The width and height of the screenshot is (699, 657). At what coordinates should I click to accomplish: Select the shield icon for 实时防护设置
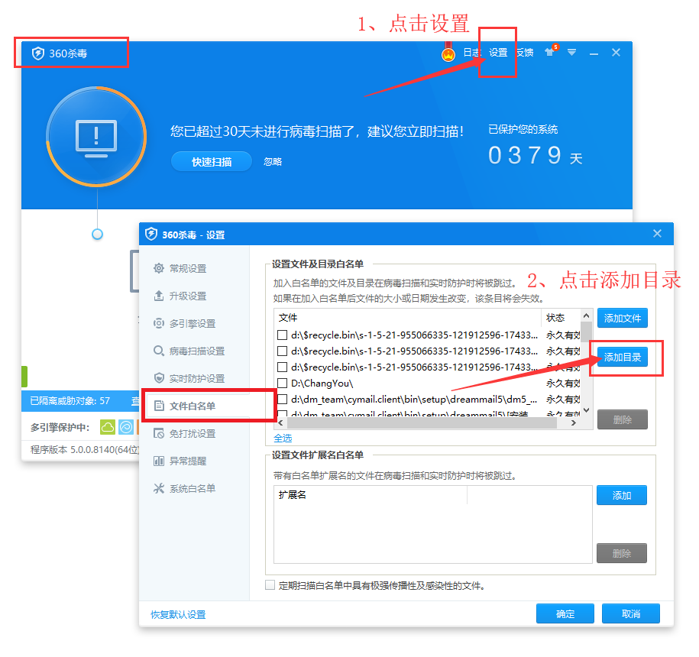pyautogui.click(x=159, y=378)
